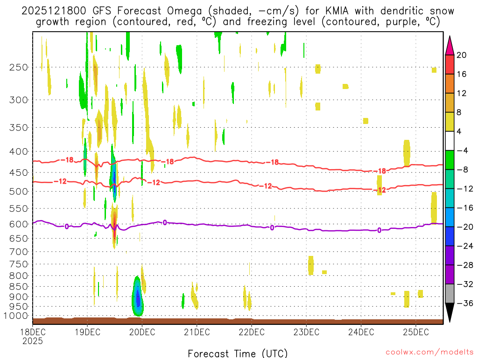Viewport: 478px width, 358px height.
Task: Click the 24DEC time axis label
Action: 361,332
